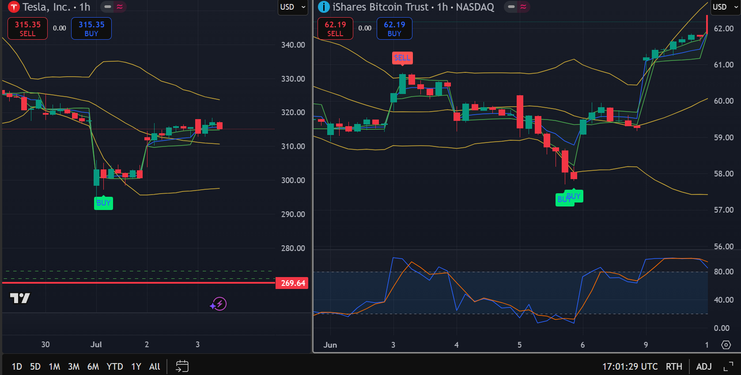Select the YTD time range

coord(115,367)
